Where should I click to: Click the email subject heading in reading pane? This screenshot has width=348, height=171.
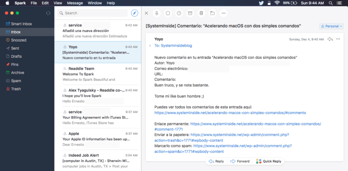(223, 26)
